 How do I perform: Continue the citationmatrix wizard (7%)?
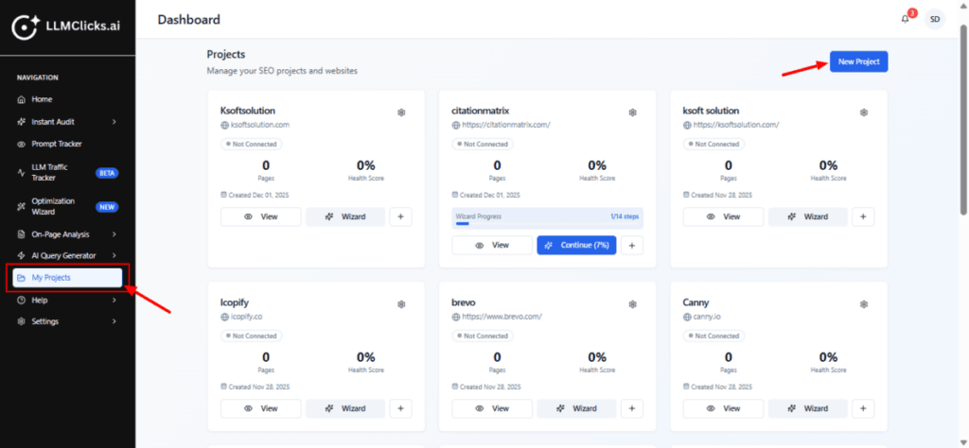click(x=576, y=245)
